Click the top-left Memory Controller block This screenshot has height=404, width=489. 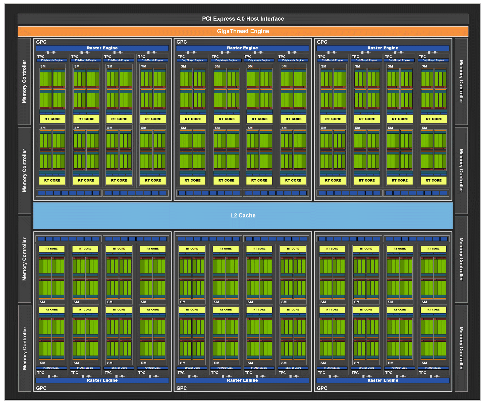click(x=24, y=81)
